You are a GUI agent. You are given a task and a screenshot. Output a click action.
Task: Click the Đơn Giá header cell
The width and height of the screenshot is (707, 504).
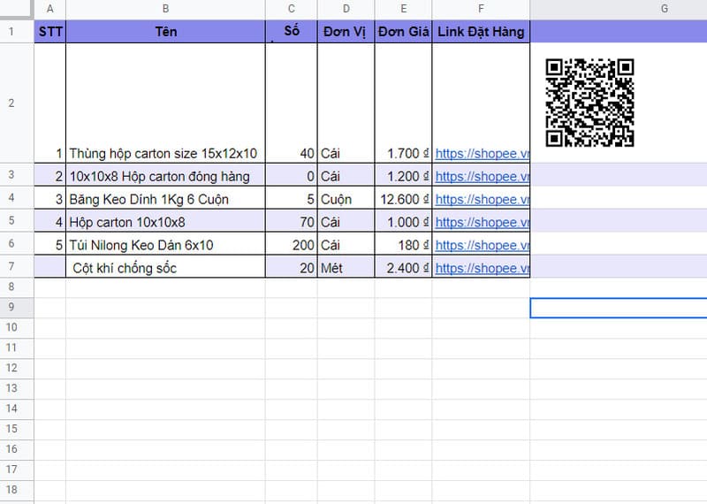tap(403, 32)
